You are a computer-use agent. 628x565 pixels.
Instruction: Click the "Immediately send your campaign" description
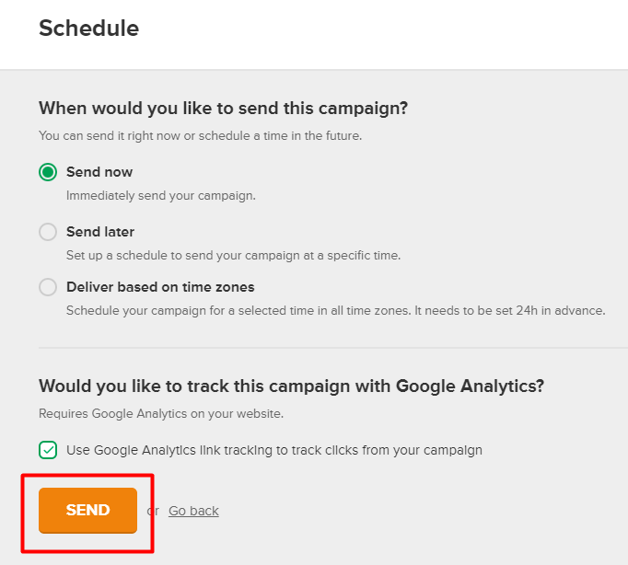pos(161,195)
